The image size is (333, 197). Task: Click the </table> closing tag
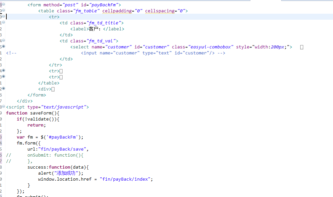tap(49, 83)
